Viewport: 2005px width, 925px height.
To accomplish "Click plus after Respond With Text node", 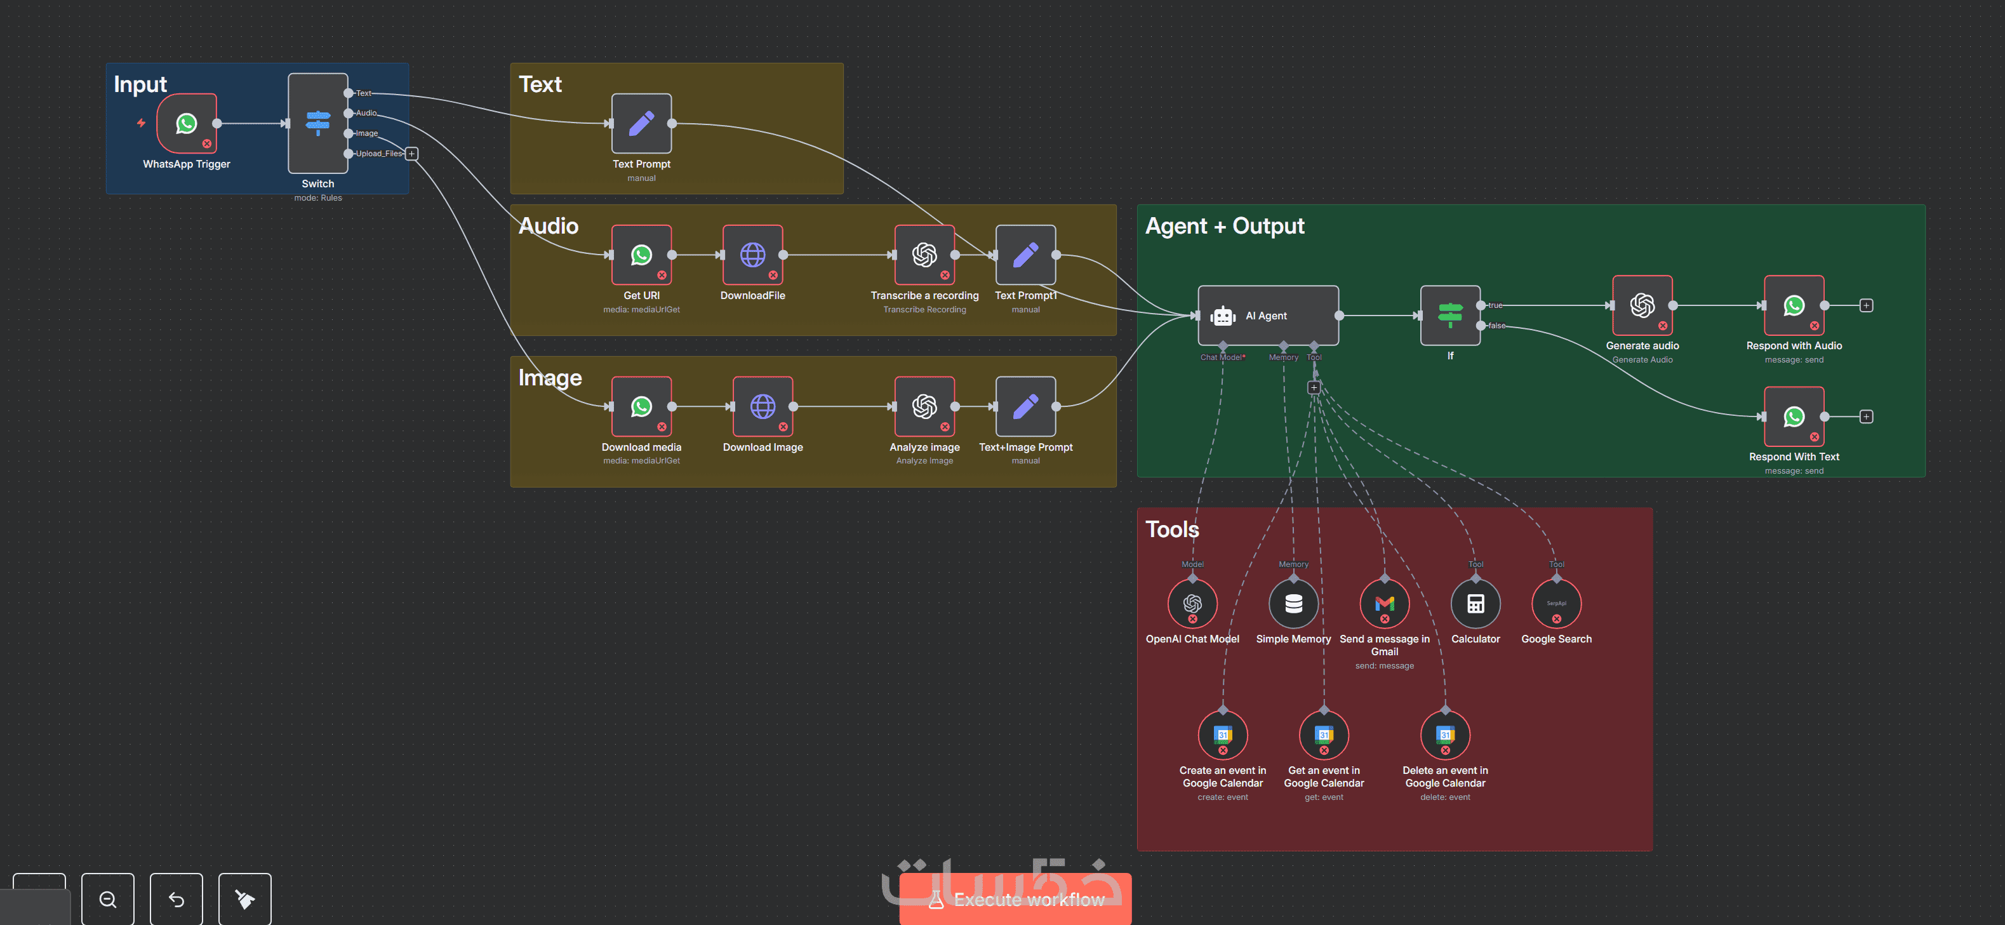I will [1866, 416].
